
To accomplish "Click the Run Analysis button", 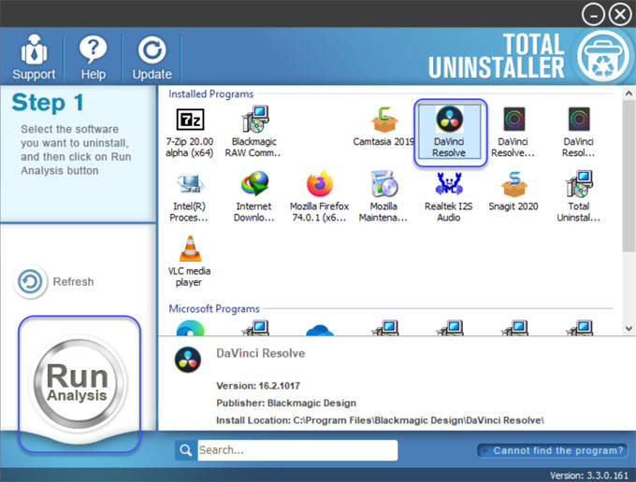I will pos(77,383).
